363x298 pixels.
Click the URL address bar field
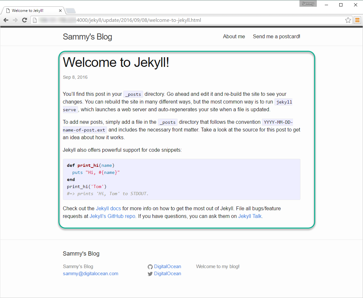(187, 20)
